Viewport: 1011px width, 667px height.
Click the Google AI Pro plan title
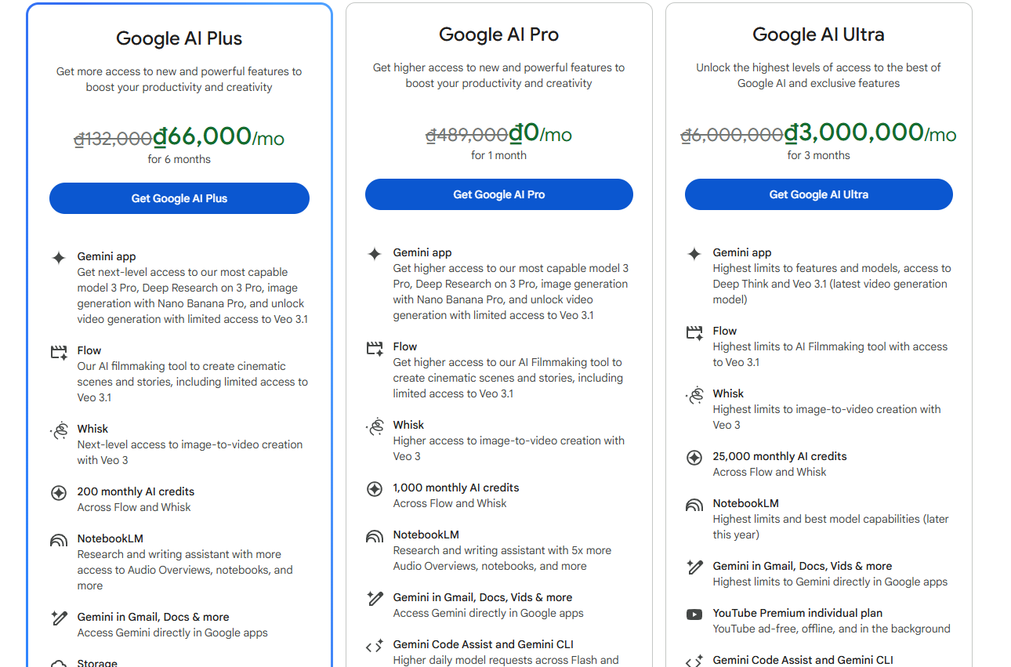click(x=498, y=34)
